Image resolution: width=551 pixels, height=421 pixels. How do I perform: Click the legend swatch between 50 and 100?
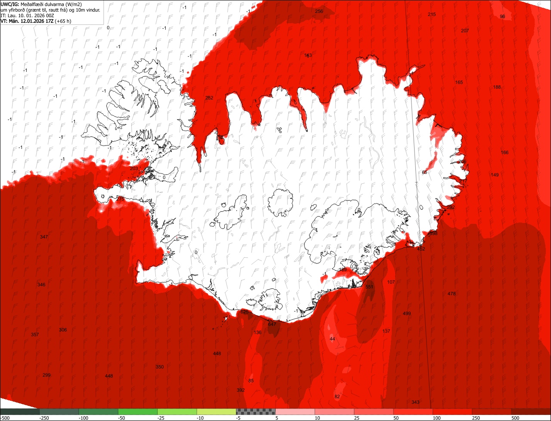pos(413,412)
